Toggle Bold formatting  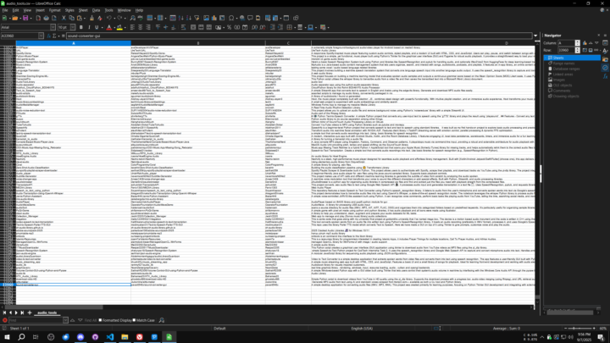[x=81, y=27]
